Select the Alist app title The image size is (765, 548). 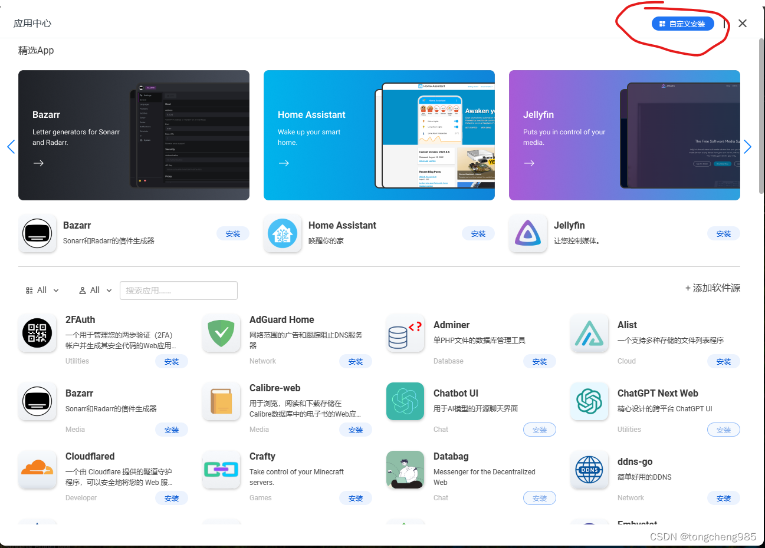(627, 325)
